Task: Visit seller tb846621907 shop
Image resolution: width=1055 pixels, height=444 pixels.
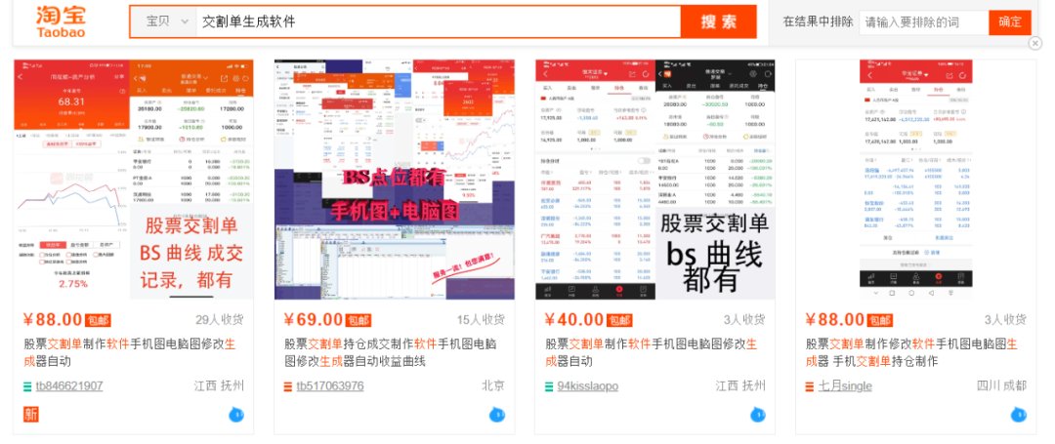Action: coord(69,386)
